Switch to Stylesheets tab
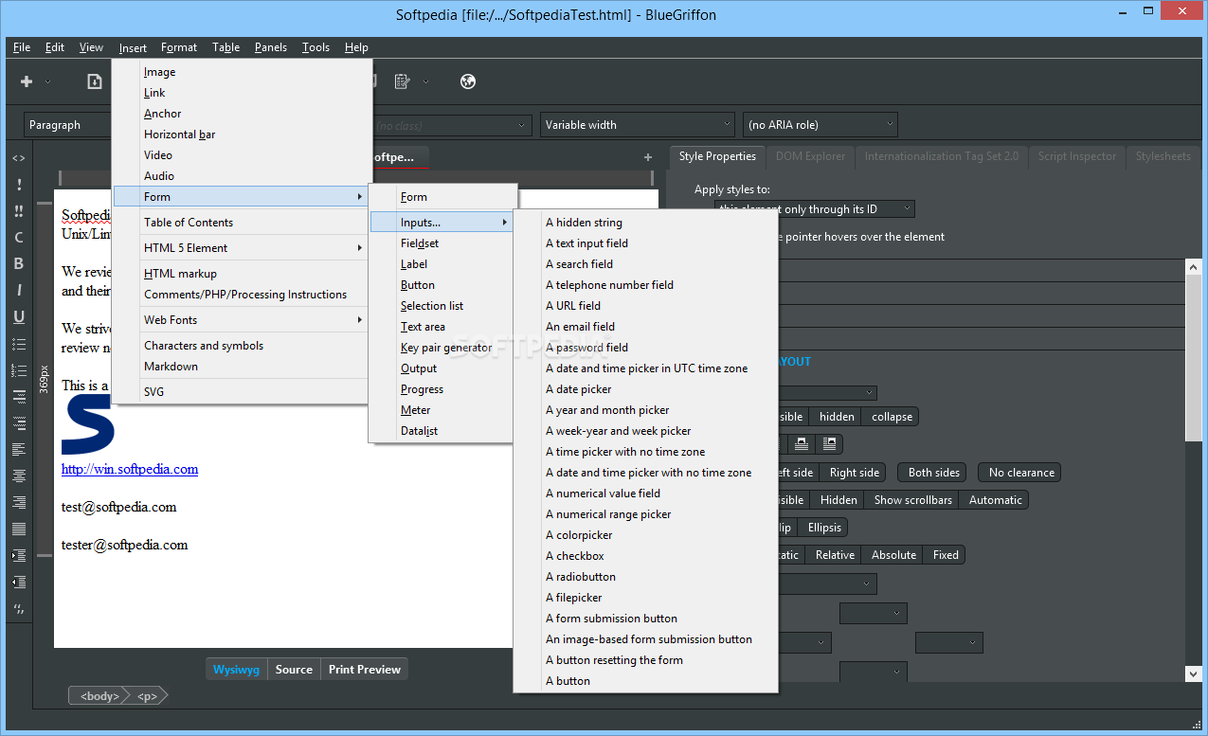 pos(1163,156)
